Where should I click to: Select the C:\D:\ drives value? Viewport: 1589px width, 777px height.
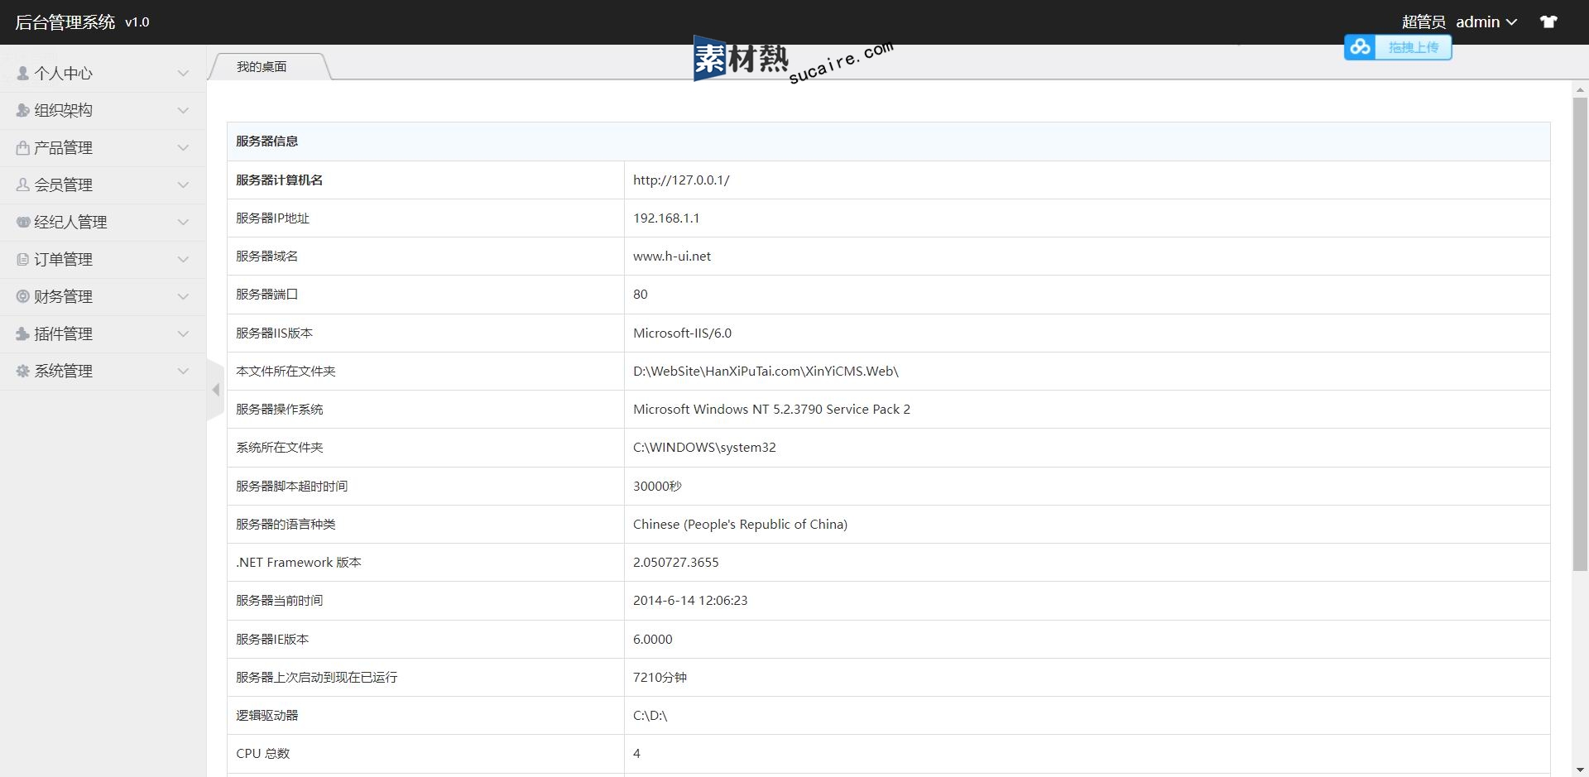pyautogui.click(x=650, y=716)
